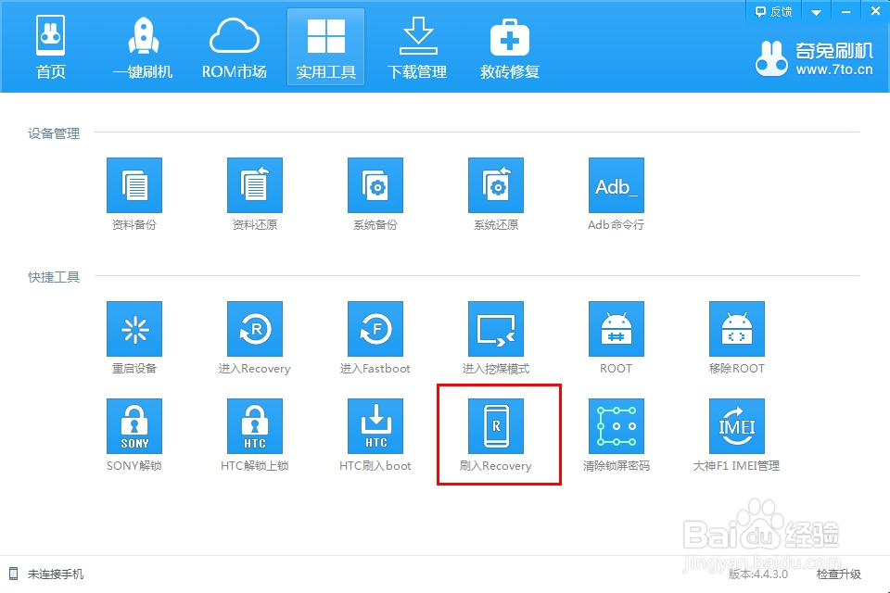This screenshot has width=890, height=593.
Task: Click the www.7to.cn website text
Action: tap(834, 69)
